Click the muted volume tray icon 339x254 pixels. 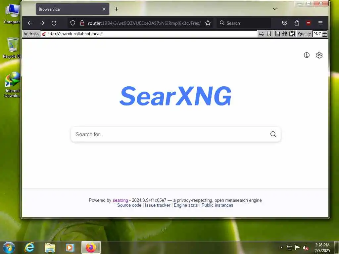click(x=306, y=248)
